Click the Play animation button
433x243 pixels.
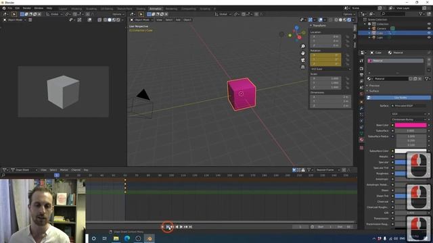click(x=181, y=227)
